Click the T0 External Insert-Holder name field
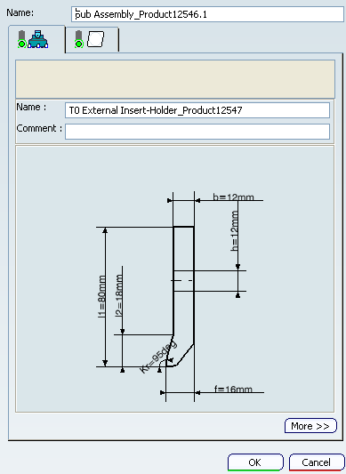 [x=197, y=110]
